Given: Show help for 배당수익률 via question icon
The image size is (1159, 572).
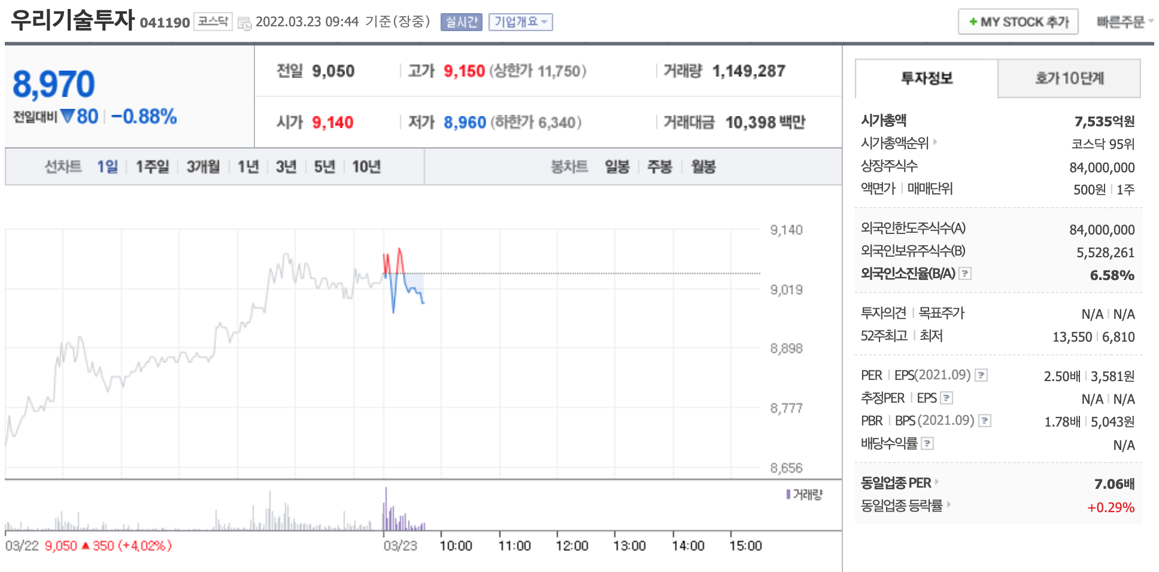Looking at the screenshot, I should coord(927,443).
